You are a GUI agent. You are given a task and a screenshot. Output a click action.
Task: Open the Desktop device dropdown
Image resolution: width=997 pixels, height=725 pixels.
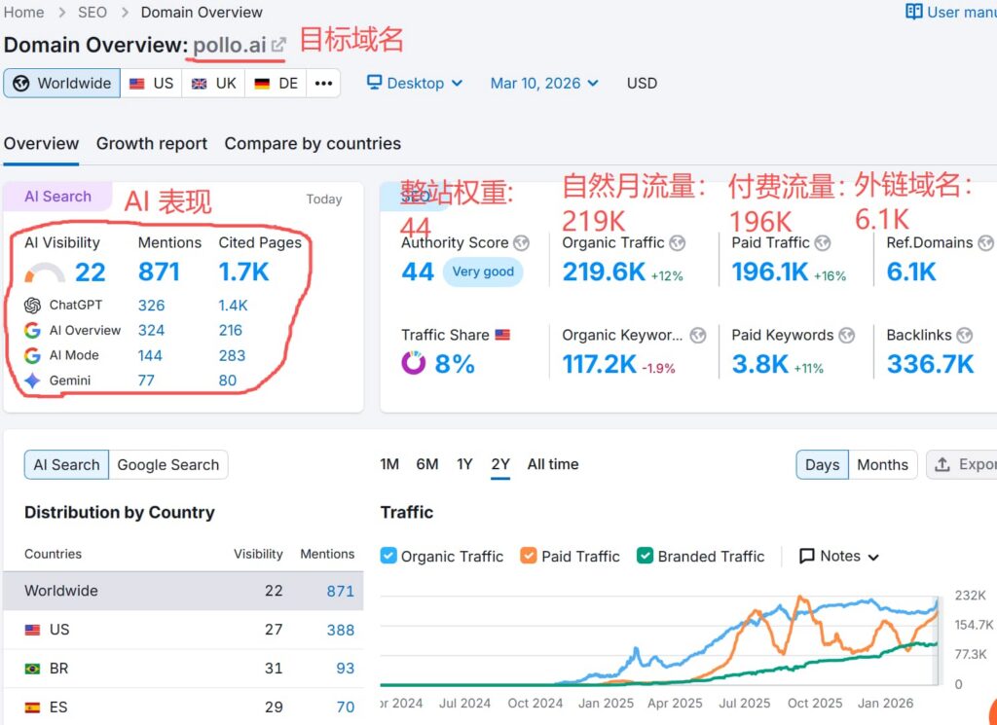[415, 84]
